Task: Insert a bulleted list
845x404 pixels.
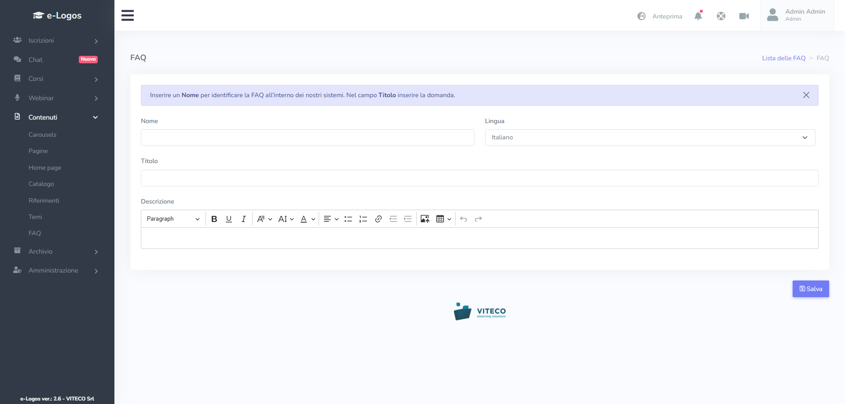Action: (x=348, y=219)
